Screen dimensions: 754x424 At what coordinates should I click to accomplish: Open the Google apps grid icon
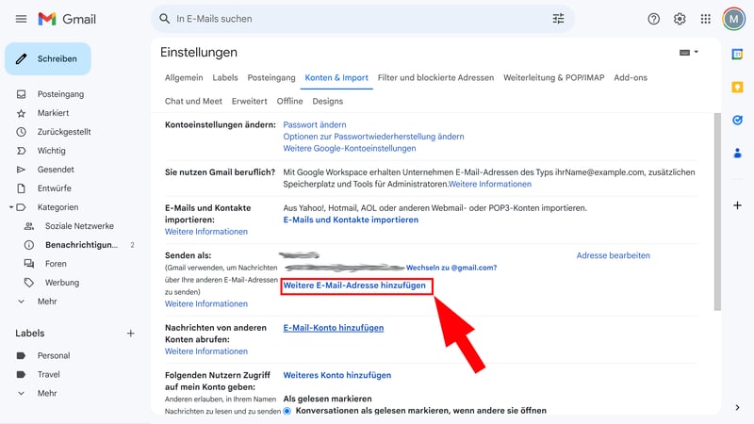coord(706,19)
